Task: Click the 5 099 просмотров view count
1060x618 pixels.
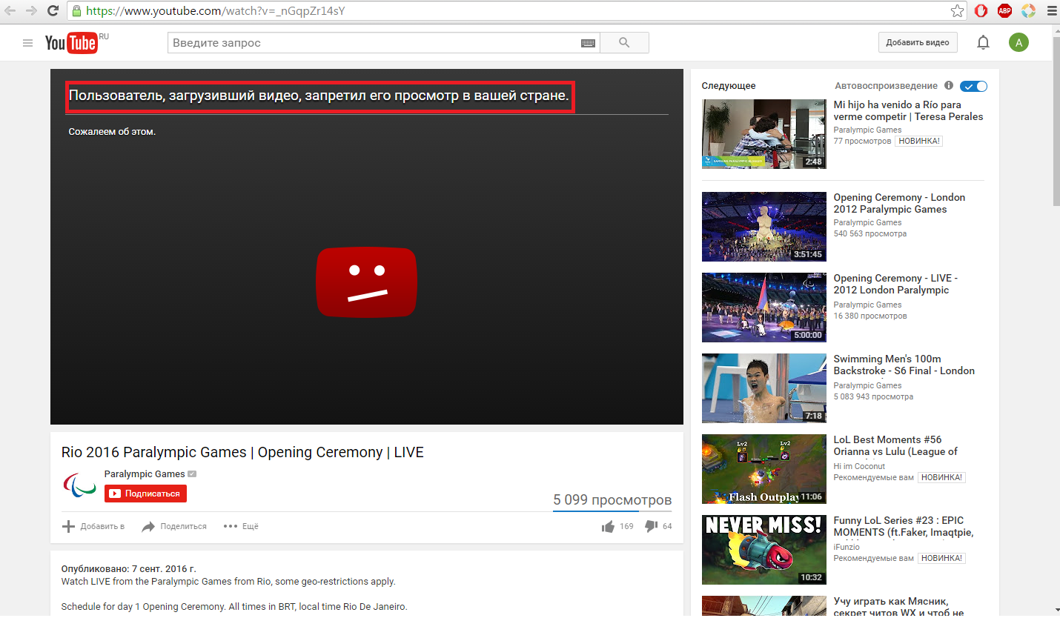Action: point(612,500)
